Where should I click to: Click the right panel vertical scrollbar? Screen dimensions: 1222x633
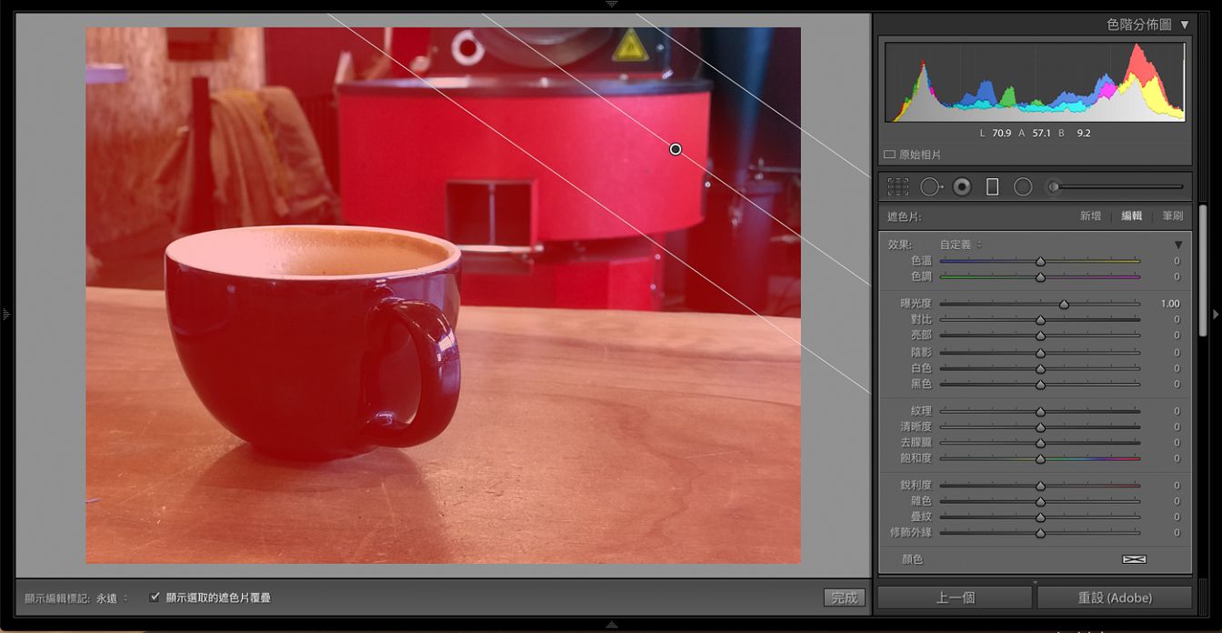1204,273
